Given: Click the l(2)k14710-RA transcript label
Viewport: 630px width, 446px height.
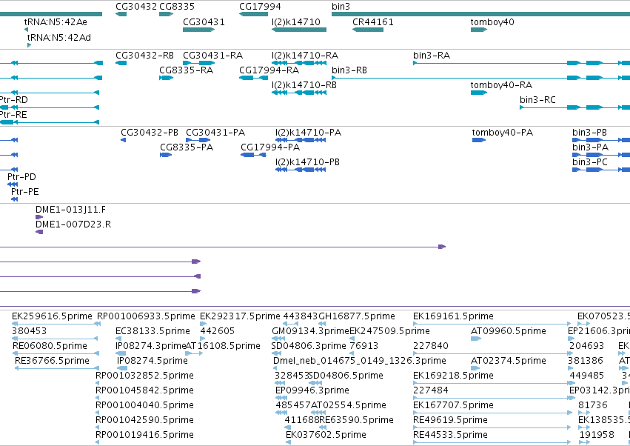Looking at the screenshot, I should click(x=305, y=56).
